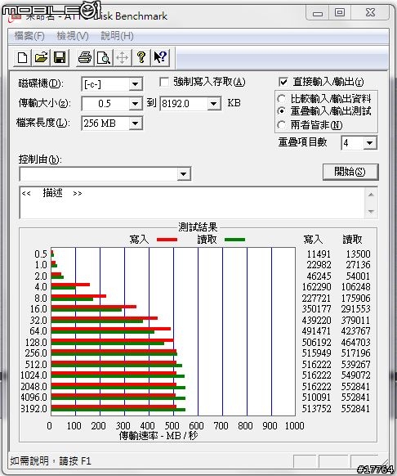The image size is (397, 476).
Task: Click the 開始(S) start button
Action: click(x=350, y=172)
